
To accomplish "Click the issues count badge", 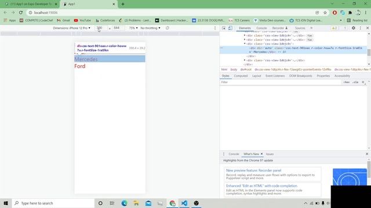I will click(345, 28).
